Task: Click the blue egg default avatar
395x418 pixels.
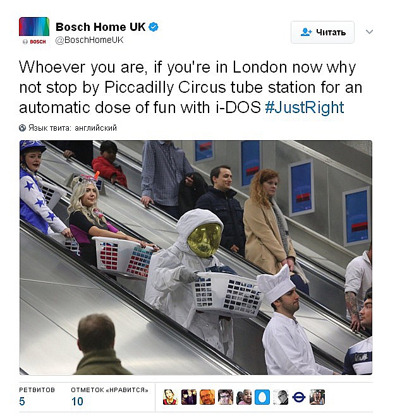Action: 262,397
